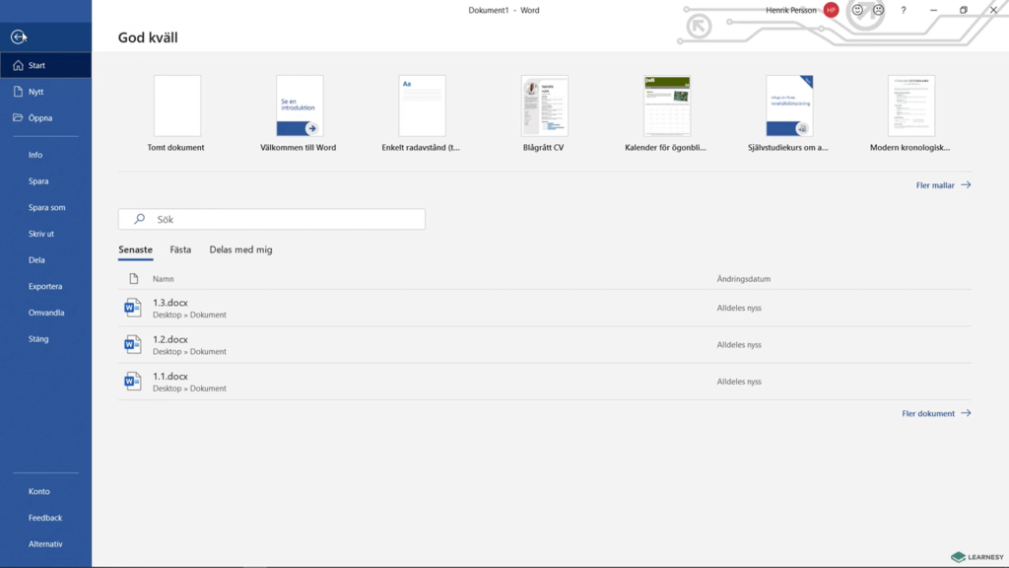This screenshot has width=1009, height=568.
Task: Select the Självstudiekurs template thumbnail
Action: click(x=789, y=106)
